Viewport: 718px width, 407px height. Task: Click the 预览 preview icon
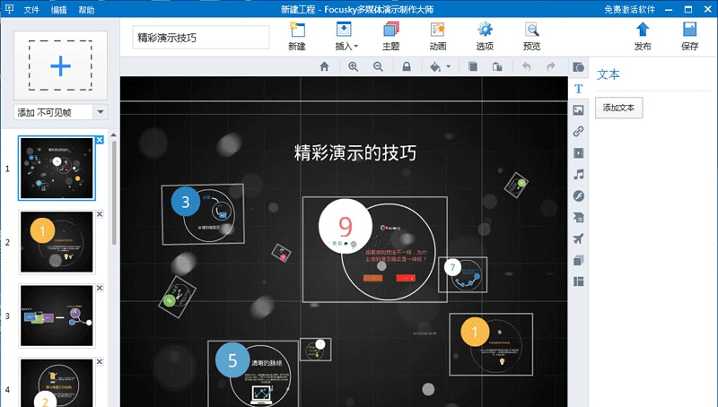tap(531, 36)
